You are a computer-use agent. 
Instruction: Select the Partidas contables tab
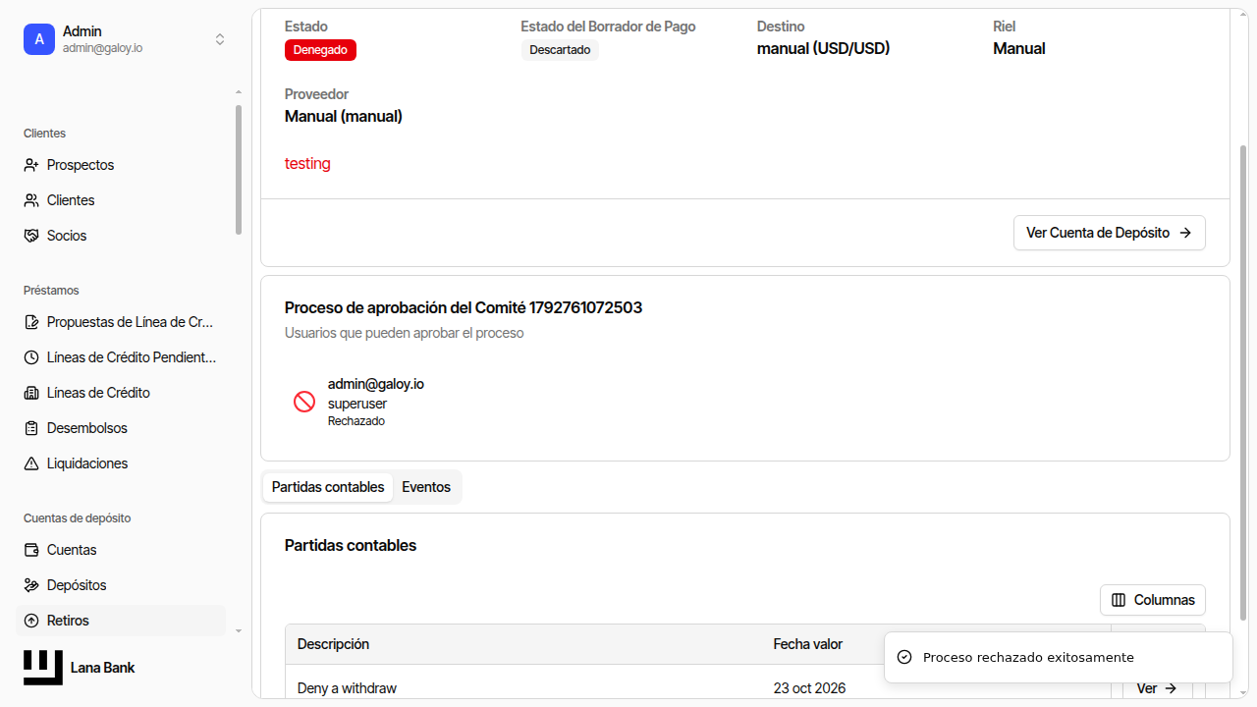pos(328,487)
